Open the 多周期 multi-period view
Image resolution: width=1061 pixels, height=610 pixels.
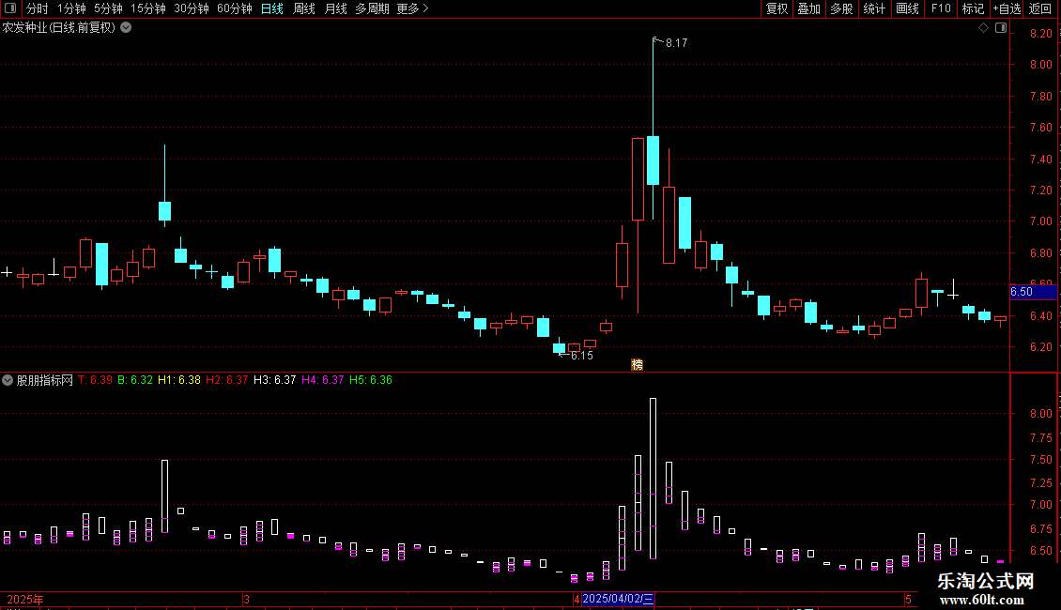pyautogui.click(x=372, y=8)
